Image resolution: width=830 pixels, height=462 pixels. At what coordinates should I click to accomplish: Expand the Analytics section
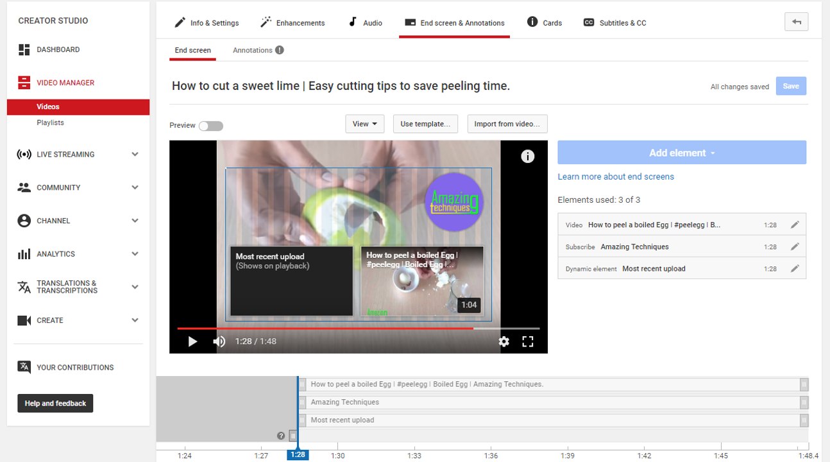(x=135, y=254)
